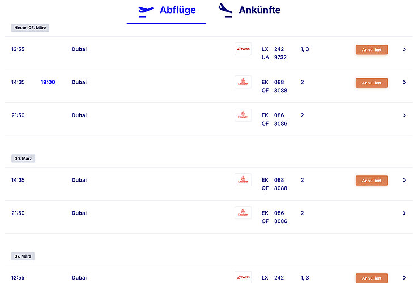
Task: Expand 06. März 14:35 flight chevron
Action: 404,180
